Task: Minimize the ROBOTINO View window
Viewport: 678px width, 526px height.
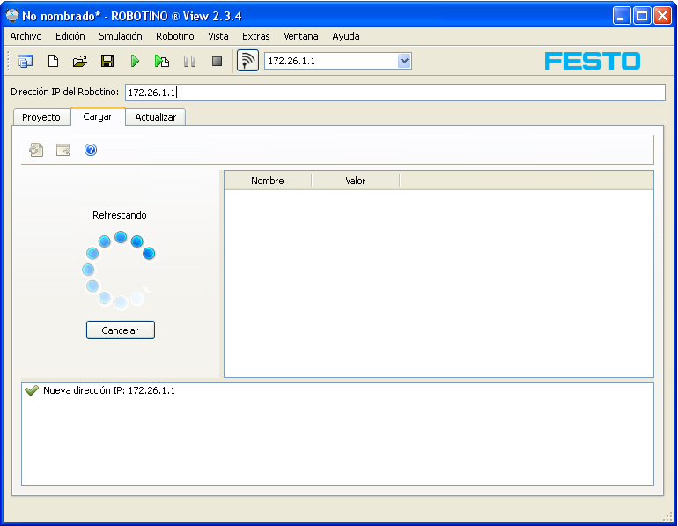Action: coord(622,16)
